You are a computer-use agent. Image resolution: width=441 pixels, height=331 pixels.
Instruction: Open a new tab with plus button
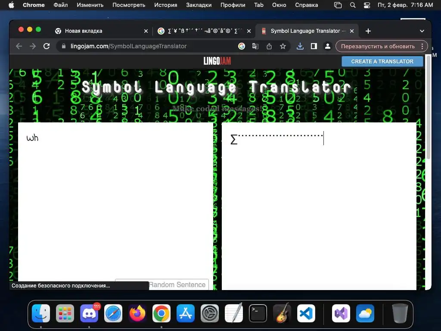(x=368, y=31)
